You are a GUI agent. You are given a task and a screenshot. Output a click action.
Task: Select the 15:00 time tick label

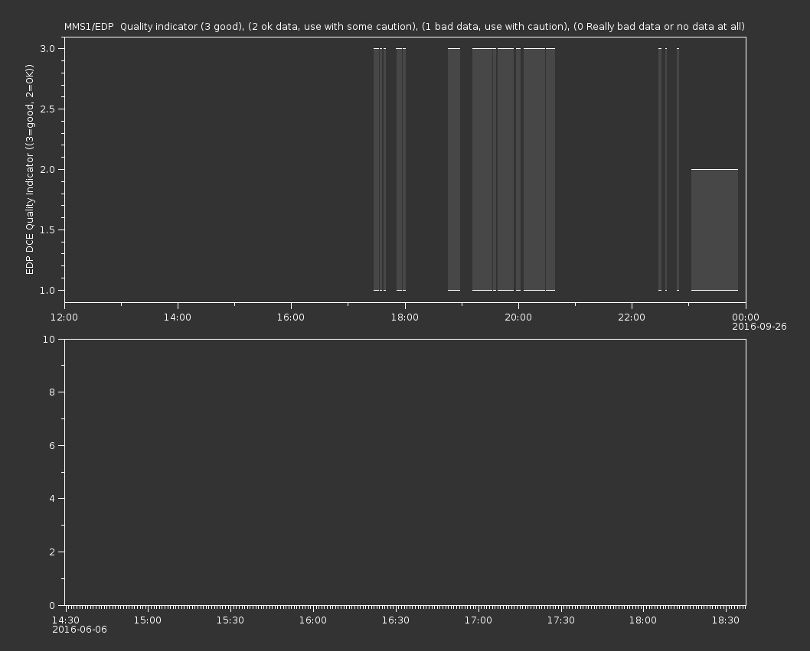tap(148, 620)
